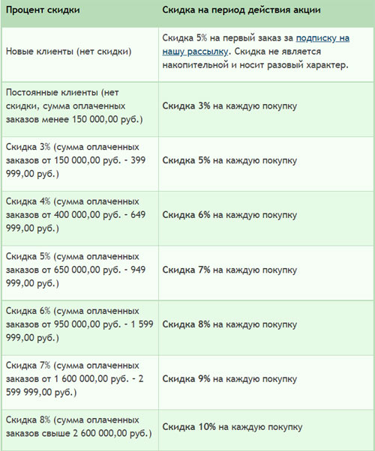Screen dimensions: 375x451
Task: Click the «Скидка 7% на каждую покупку» cell
Action: point(266,273)
